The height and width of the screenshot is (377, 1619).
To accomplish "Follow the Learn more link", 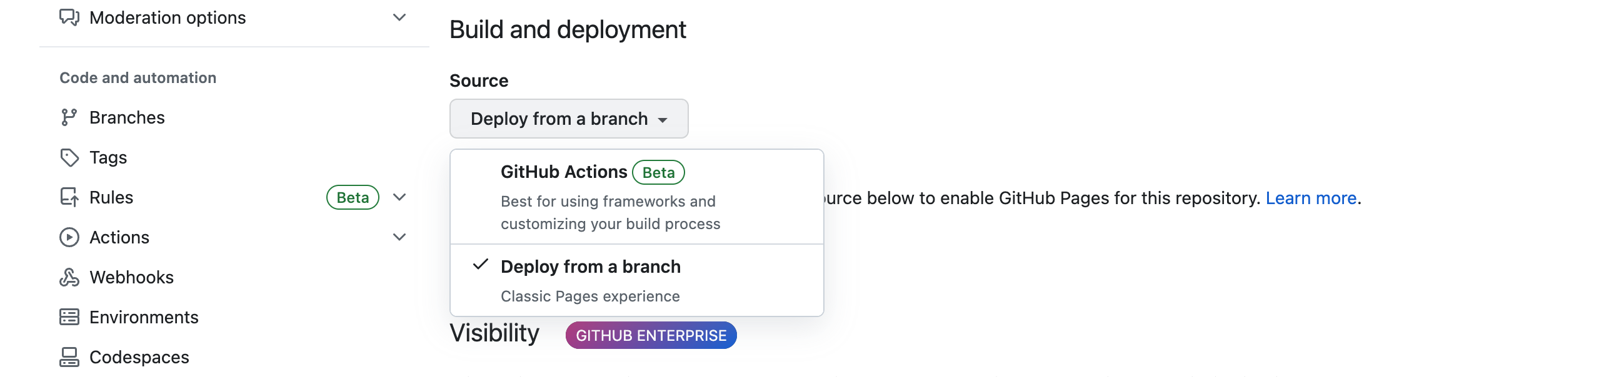I will pyautogui.click(x=1310, y=198).
